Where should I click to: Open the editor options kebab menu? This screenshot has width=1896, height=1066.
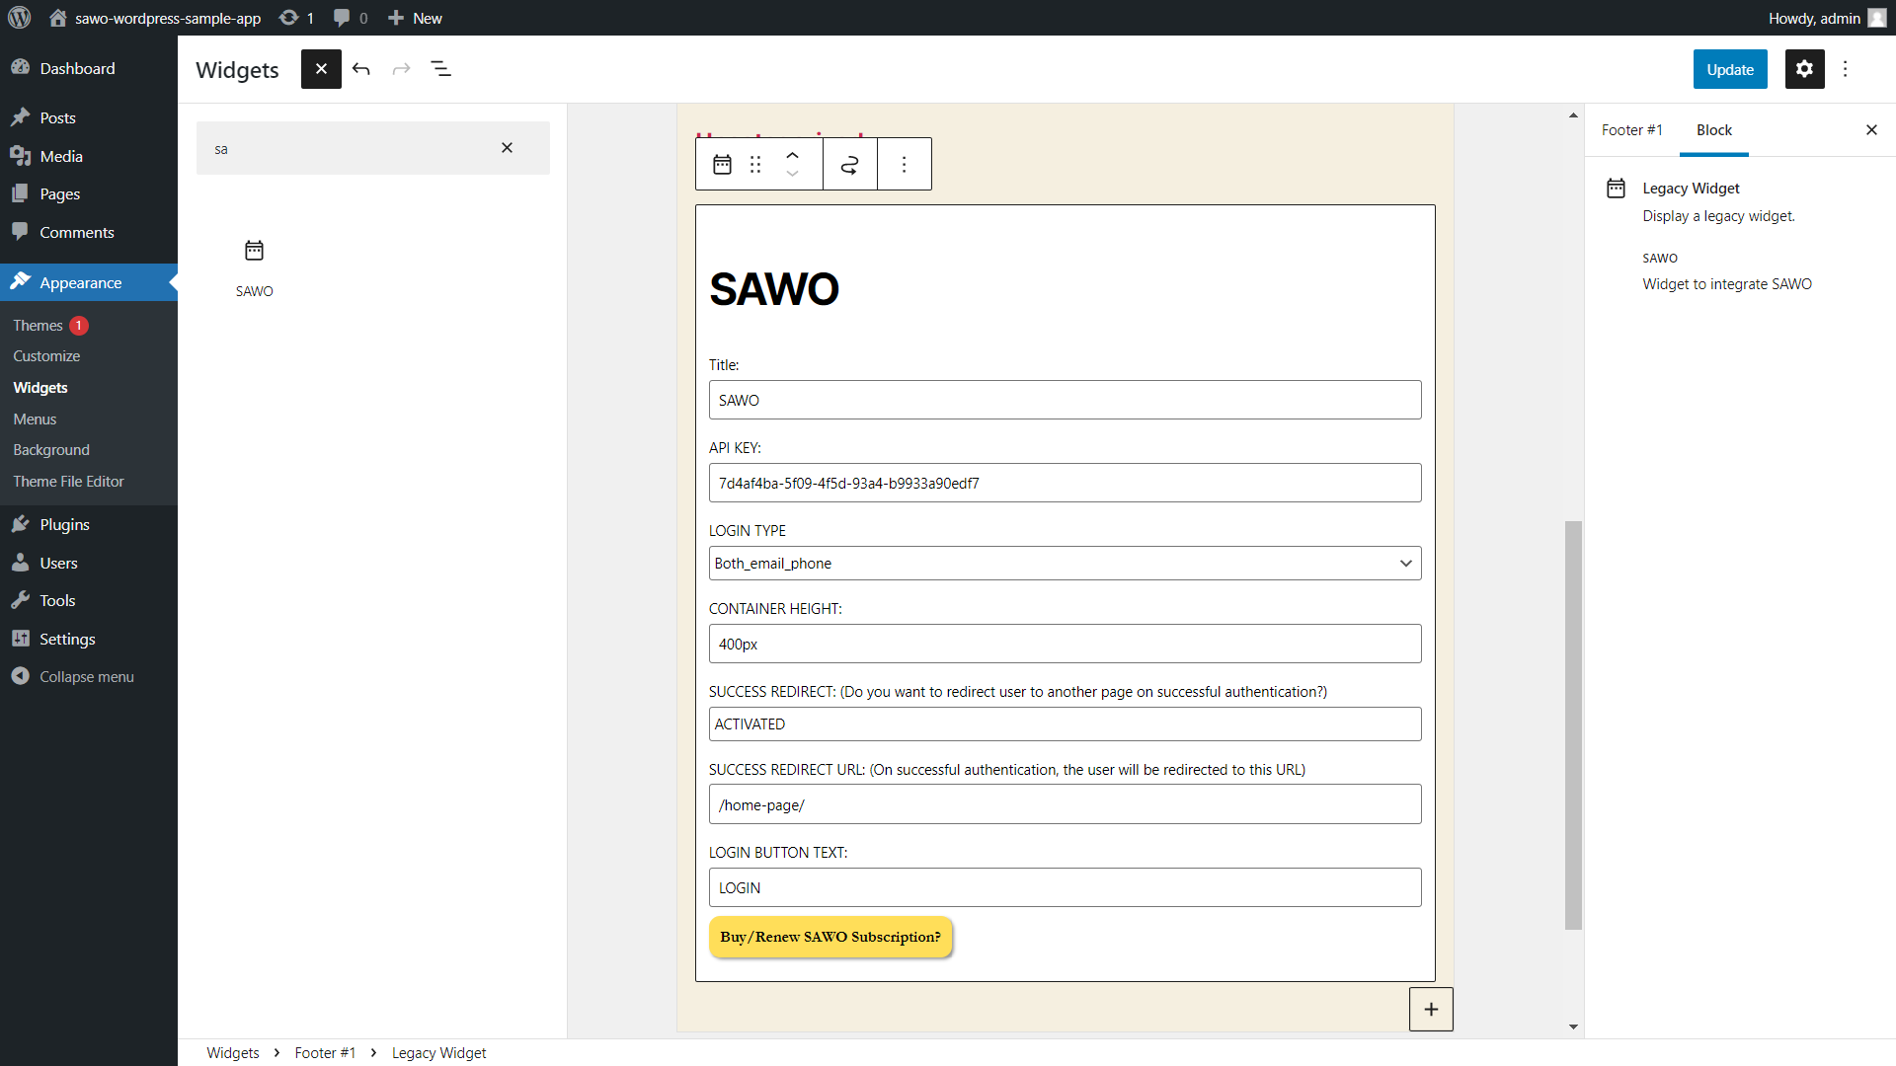[1845, 69]
